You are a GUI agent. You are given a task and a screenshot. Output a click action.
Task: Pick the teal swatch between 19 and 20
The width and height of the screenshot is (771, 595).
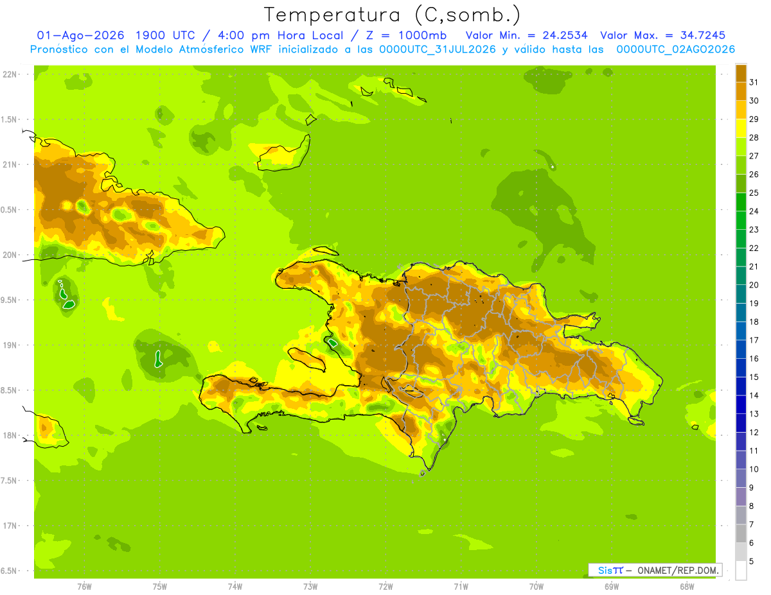(741, 294)
